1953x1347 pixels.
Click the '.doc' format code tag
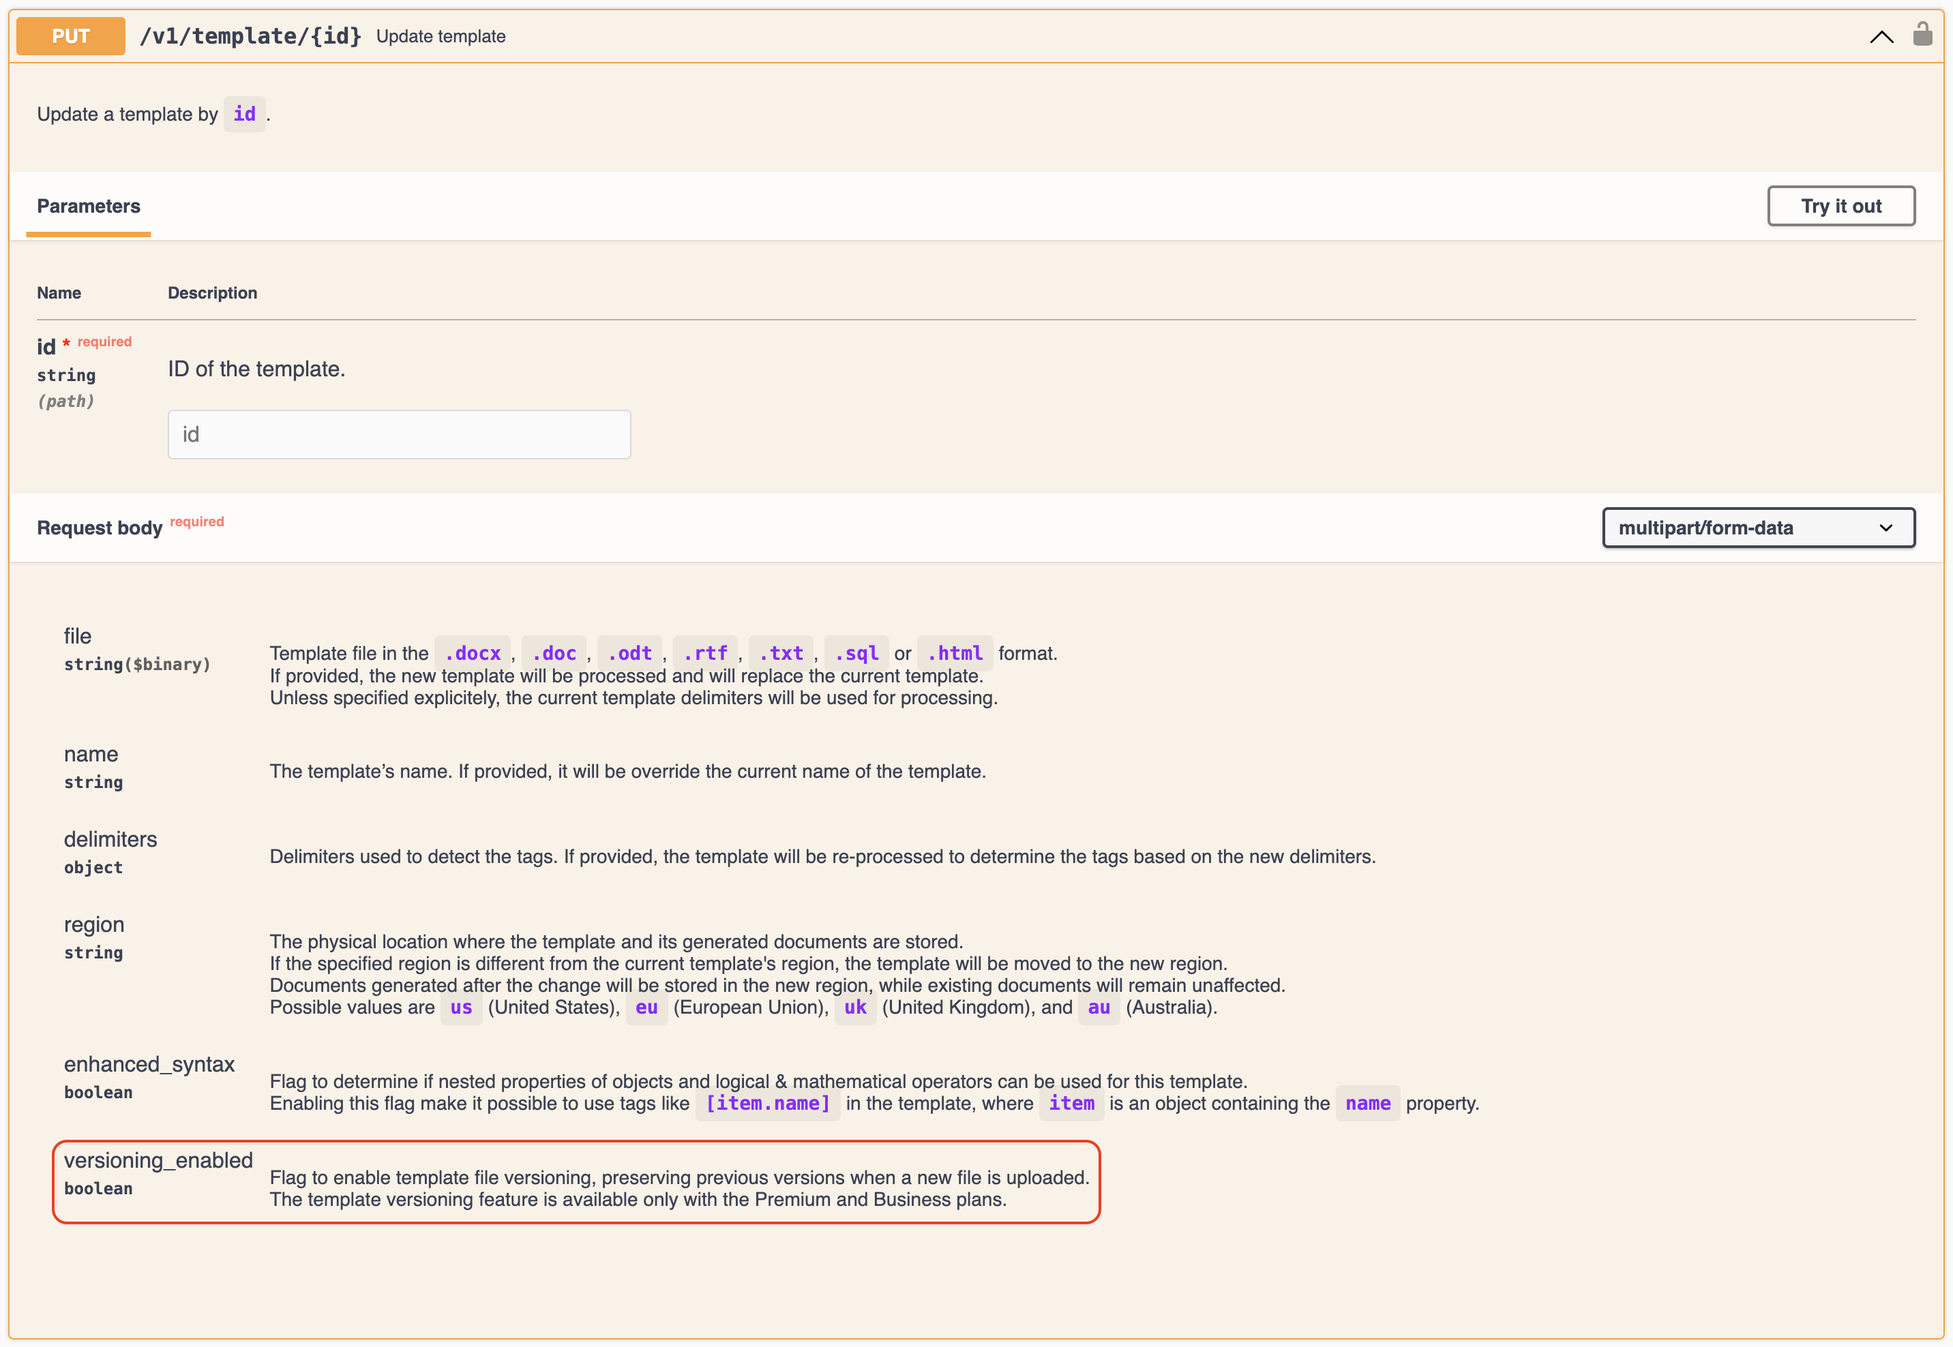point(554,653)
